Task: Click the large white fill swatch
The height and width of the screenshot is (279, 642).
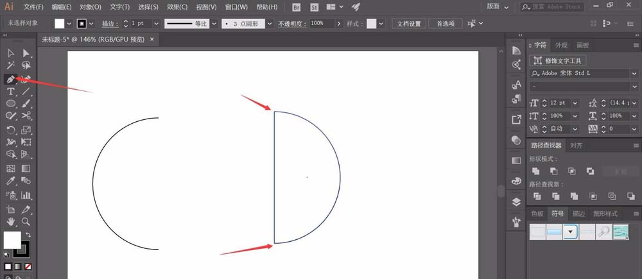Action: point(12,240)
